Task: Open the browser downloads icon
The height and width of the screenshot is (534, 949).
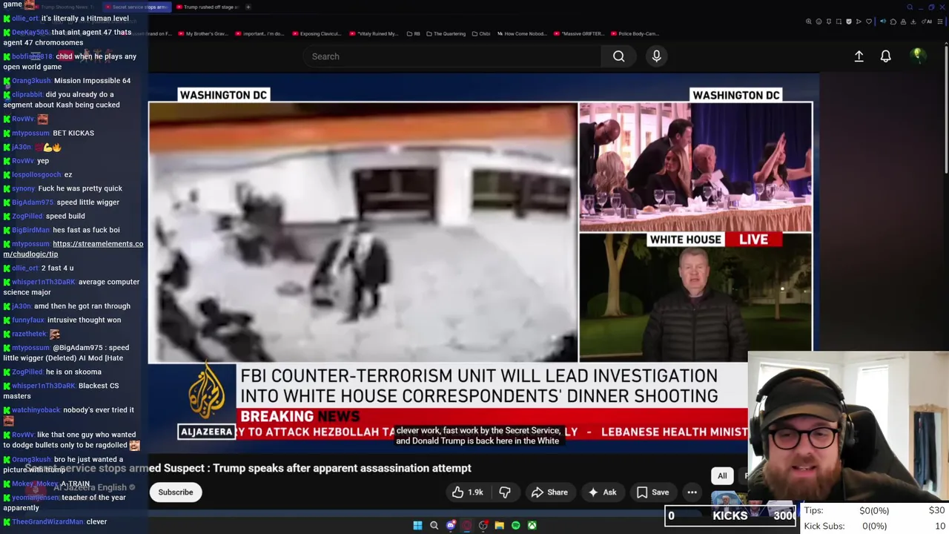Action: click(913, 22)
